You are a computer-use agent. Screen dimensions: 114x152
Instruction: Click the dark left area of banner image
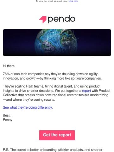[18, 42]
